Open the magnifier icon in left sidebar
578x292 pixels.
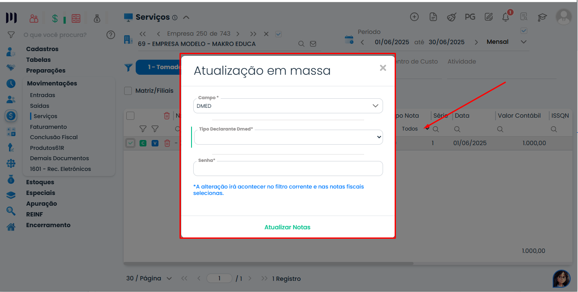[x=11, y=211]
